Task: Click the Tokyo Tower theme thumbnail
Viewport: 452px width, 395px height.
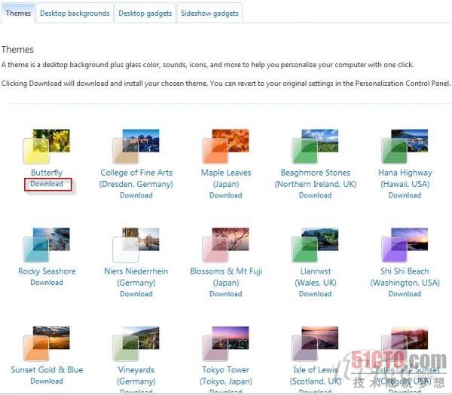Action: click(226, 344)
